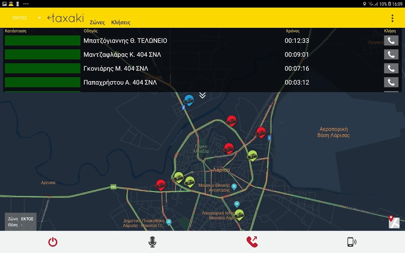Image resolution: width=405 pixels, height=253 pixels.
Task: Call driver Μαντζαφλάρας Κ. 404 ΣΝΛ
Action: pos(391,54)
